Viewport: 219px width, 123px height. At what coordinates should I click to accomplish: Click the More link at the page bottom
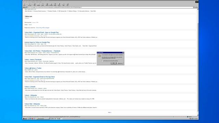(109, 112)
